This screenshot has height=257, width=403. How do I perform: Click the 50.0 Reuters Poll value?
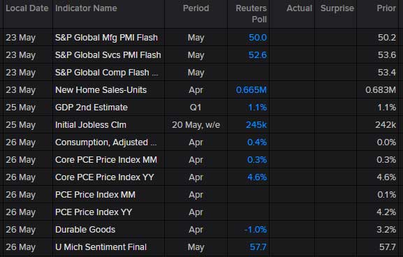point(258,38)
